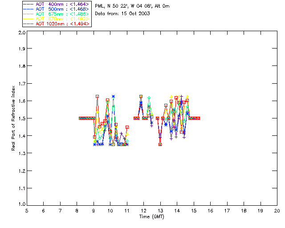Click the 18 x-axis tick label
The image size is (285, 228).
click(x=244, y=211)
